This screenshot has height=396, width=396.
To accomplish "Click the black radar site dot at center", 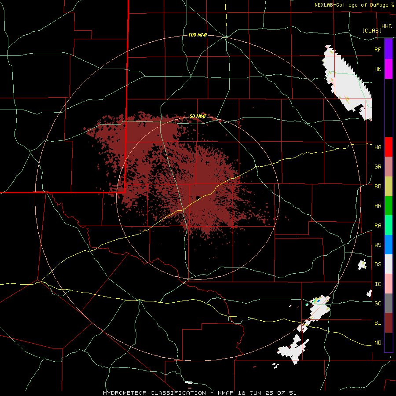I will tap(198, 198).
